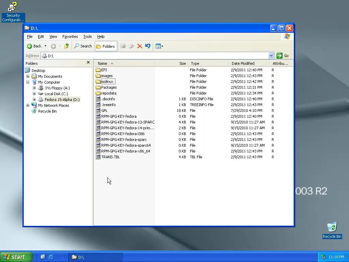Open the Tools menu
Screen dimensions: 349x262
tap(88, 37)
